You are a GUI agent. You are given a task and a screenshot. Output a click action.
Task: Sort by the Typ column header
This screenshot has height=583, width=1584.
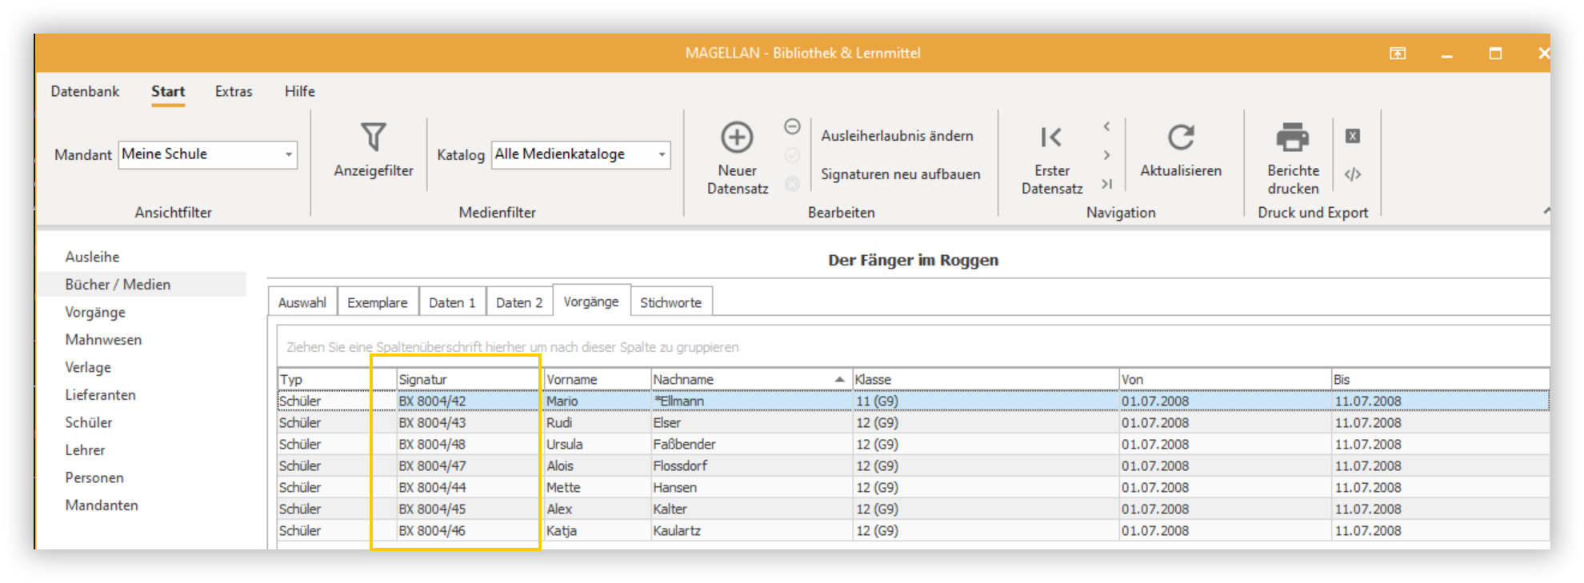pyautogui.click(x=337, y=379)
